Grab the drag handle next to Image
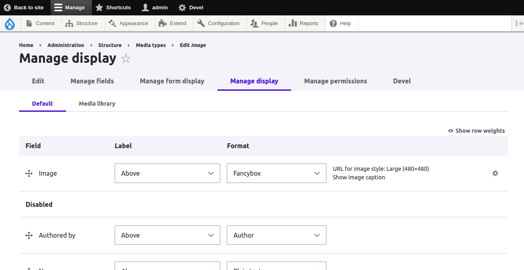Screen dimensions: 524x270 [x=29, y=173]
